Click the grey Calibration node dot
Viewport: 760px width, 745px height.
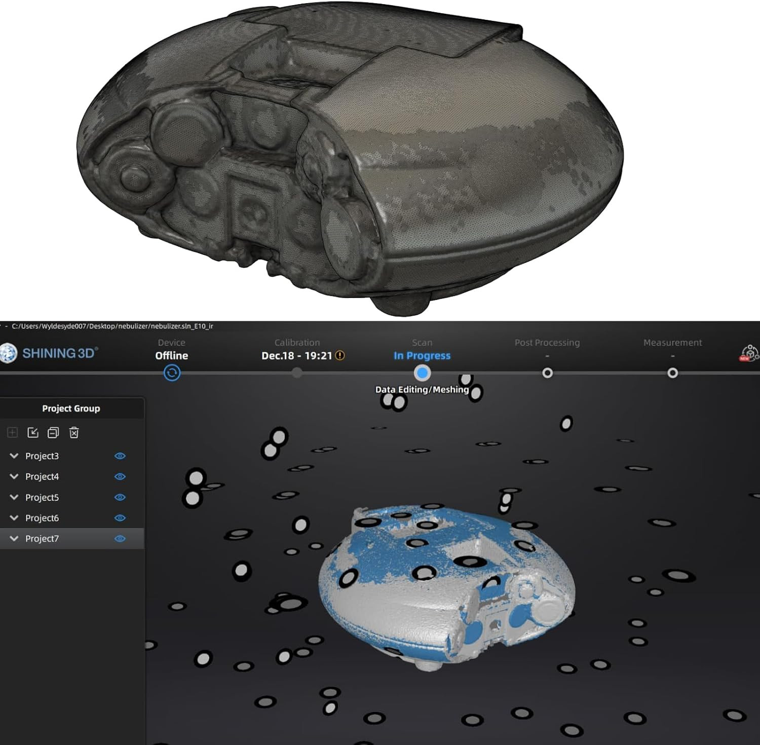[x=297, y=373]
